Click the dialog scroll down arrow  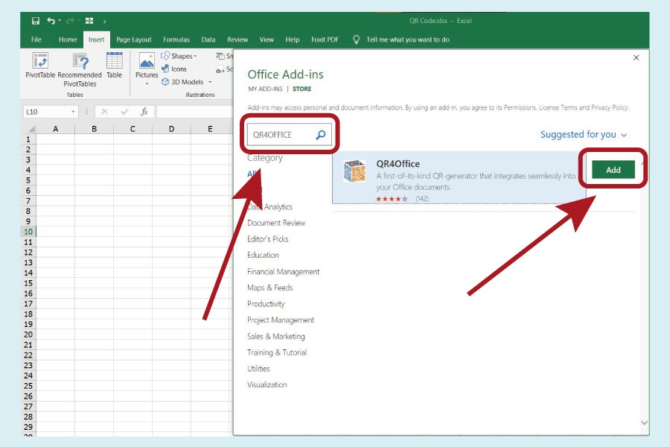tap(644, 422)
